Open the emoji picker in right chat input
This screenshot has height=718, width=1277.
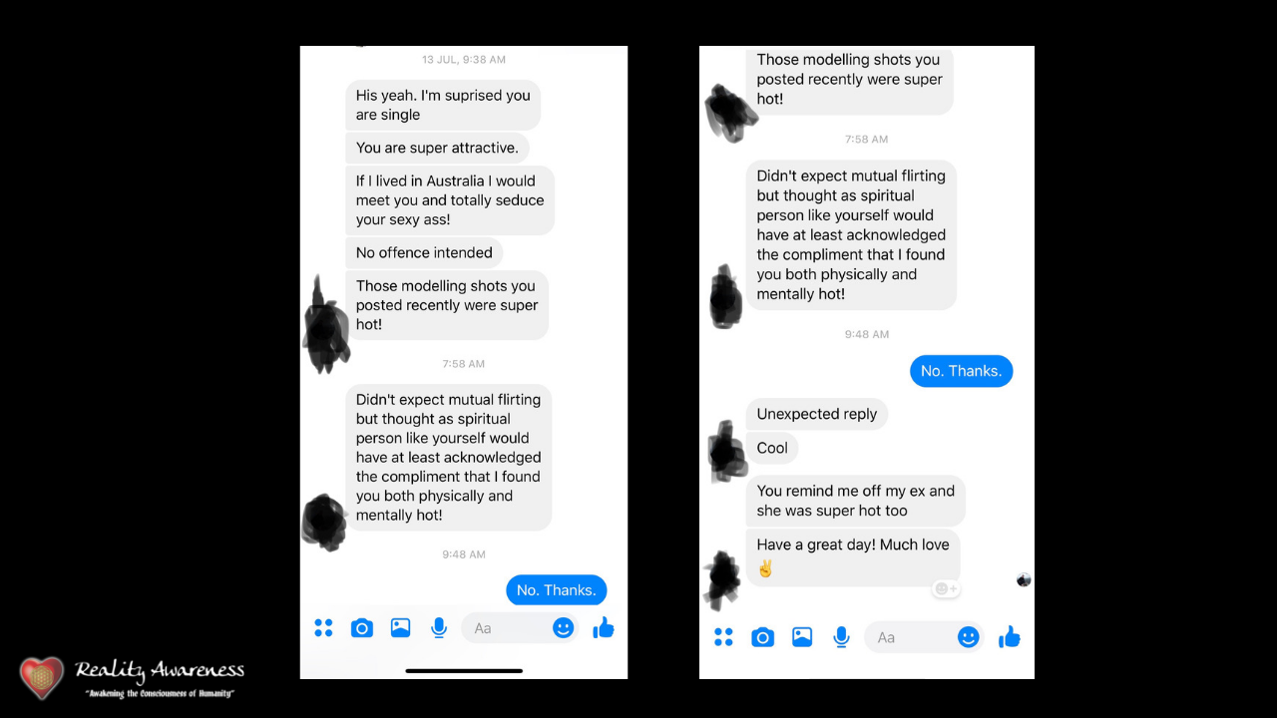point(968,637)
